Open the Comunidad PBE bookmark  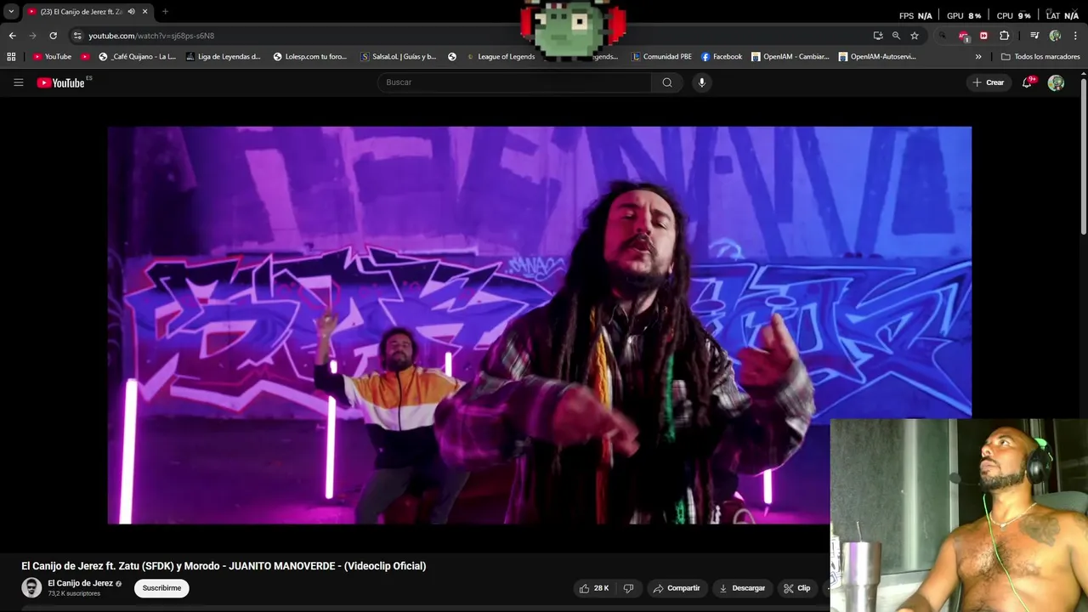[x=661, y=57]
